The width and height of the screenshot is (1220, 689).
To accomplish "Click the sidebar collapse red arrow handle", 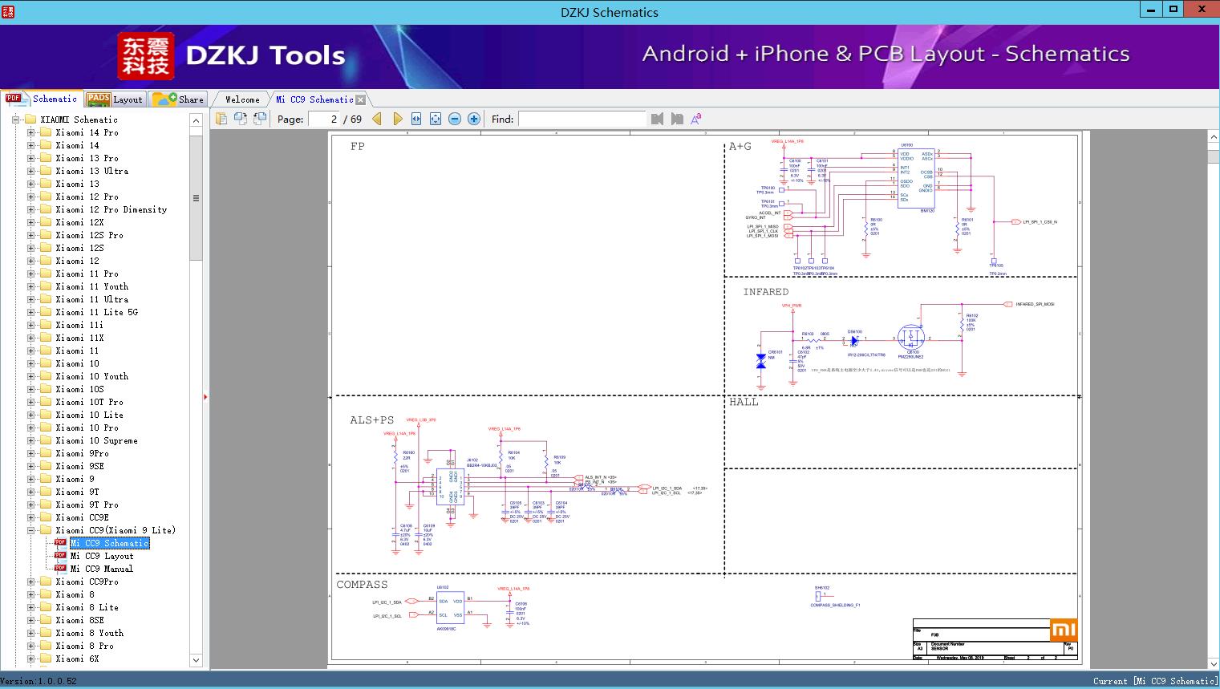I will tap(205, 397).
